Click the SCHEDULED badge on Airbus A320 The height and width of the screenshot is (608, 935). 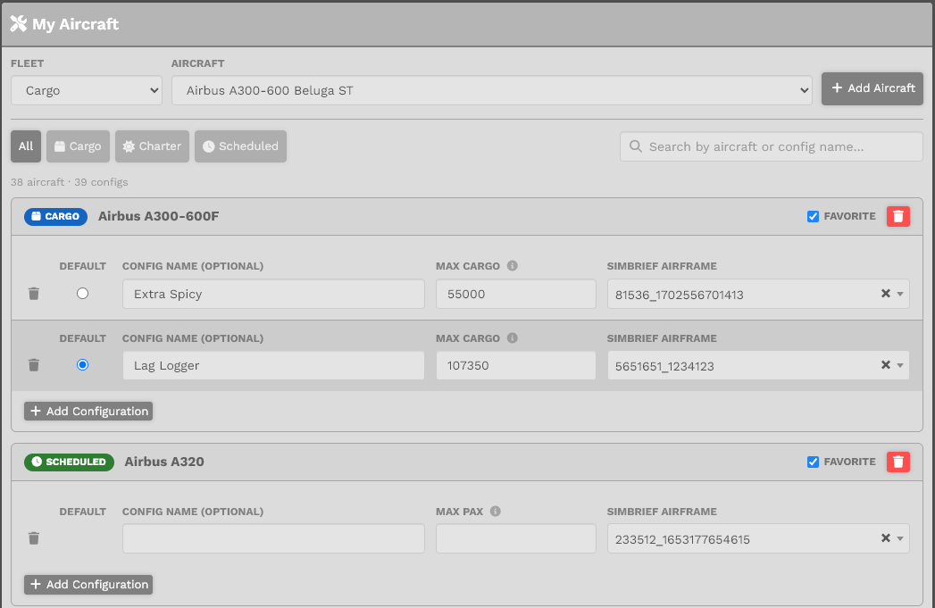coord(69,462)
